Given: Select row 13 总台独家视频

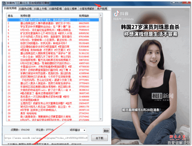Looking at the screenshot, I should pyautogui.click(x=53, y=60).
